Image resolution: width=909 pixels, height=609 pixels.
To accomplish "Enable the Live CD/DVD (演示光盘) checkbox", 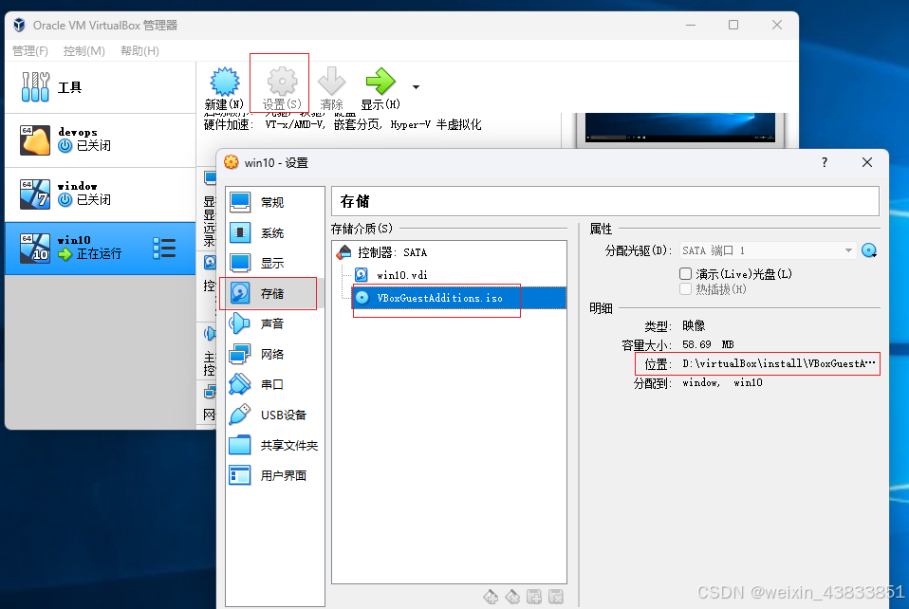I will click(x=686, y=273).
